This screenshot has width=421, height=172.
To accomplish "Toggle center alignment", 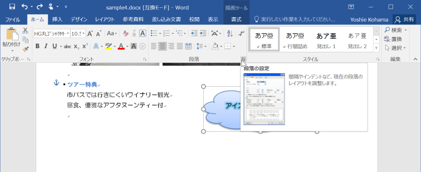I will click(162, 46).
